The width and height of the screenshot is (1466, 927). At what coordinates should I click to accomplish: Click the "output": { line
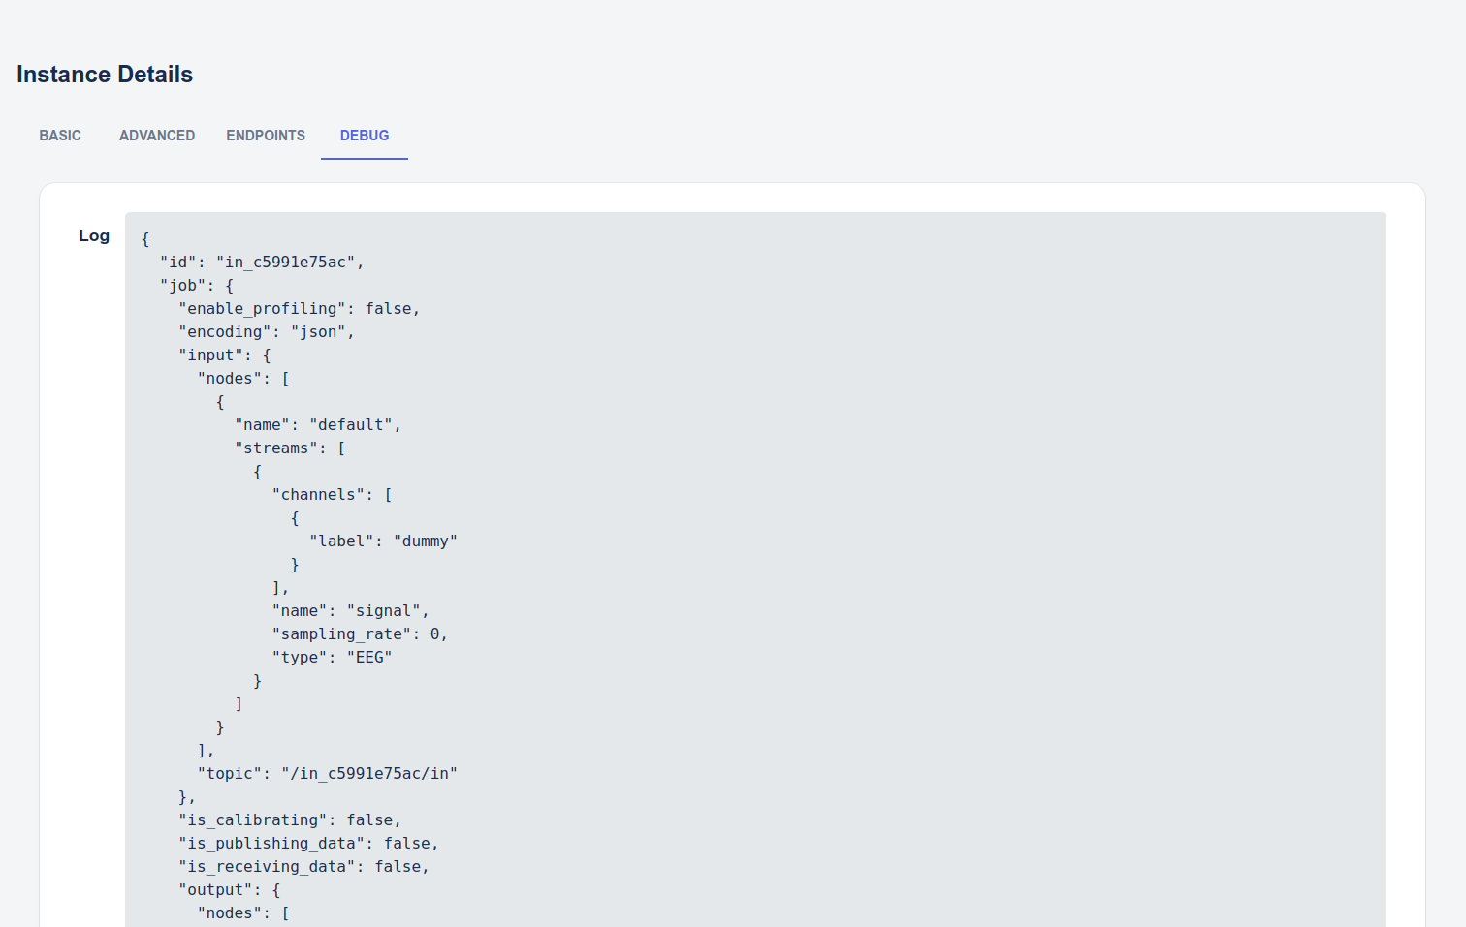point(230,890)
